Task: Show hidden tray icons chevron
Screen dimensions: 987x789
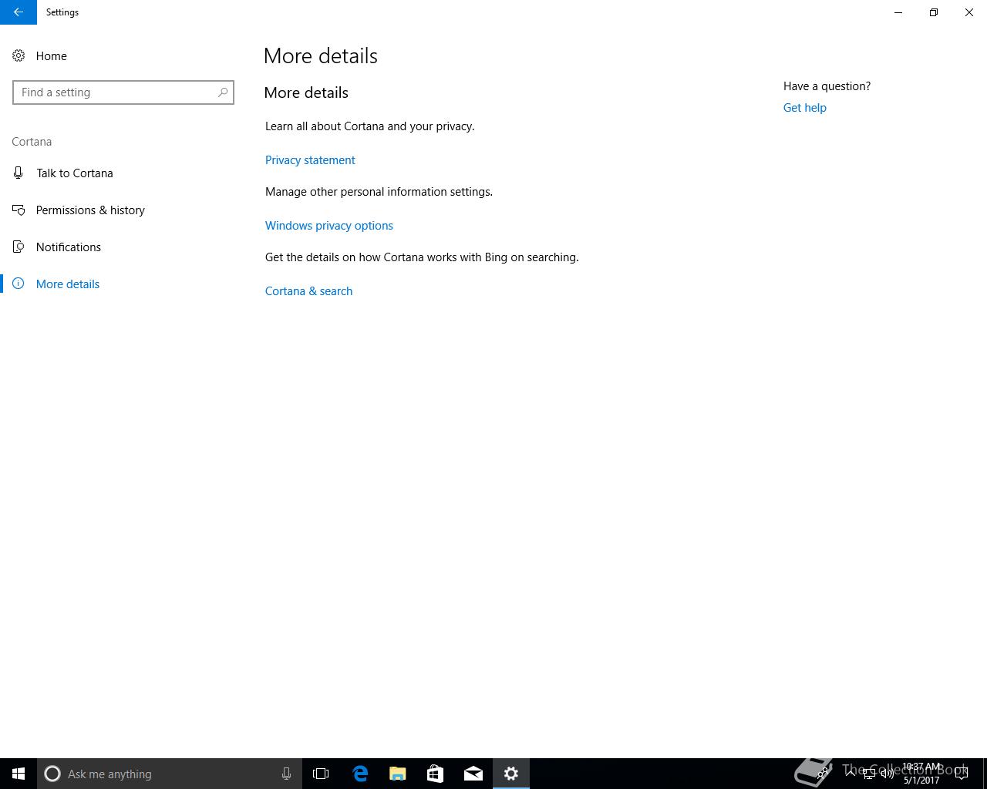Action: (x=851, y=773)
